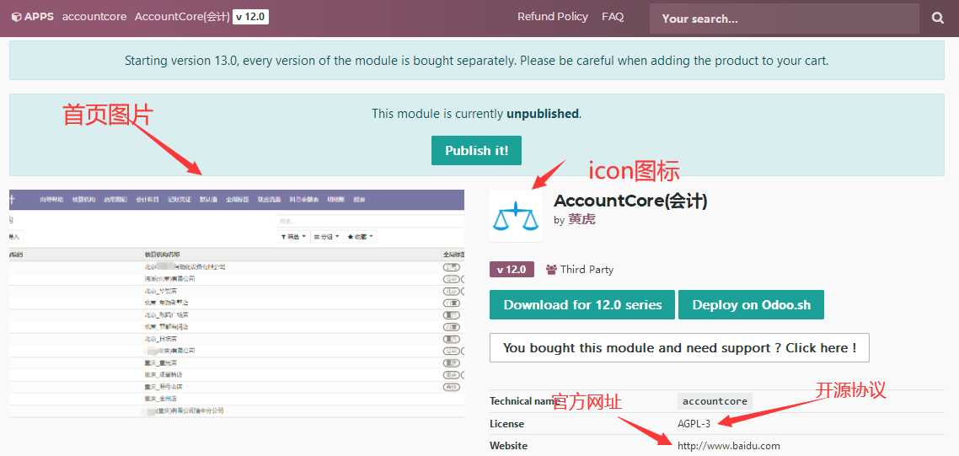Click the AGPL-3 license value
This screenshot has width=959, height=456.
coord(694,424)
